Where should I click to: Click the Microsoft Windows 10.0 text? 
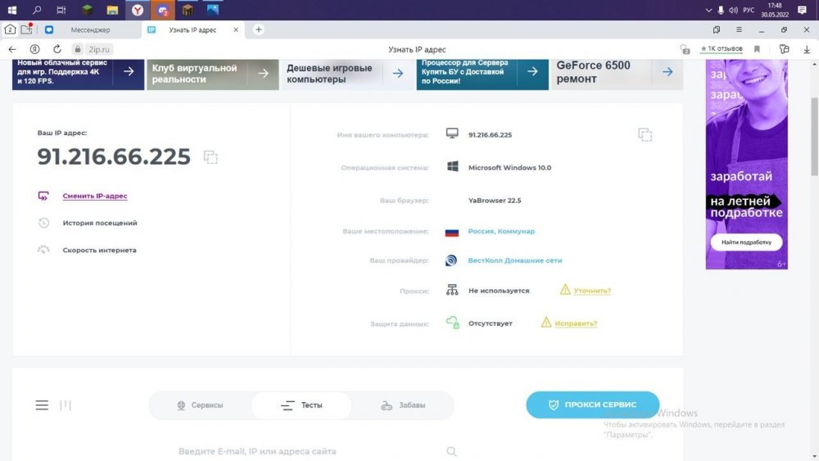[x=509, y=168]
